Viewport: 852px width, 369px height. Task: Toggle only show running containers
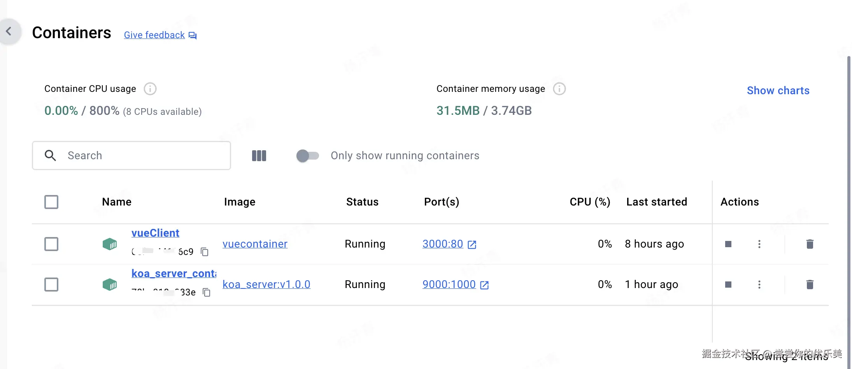[307, 156]
